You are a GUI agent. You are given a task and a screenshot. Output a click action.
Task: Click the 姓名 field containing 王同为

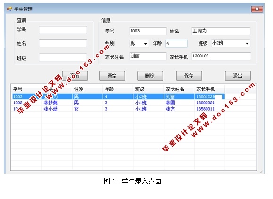tap(221, 31)
